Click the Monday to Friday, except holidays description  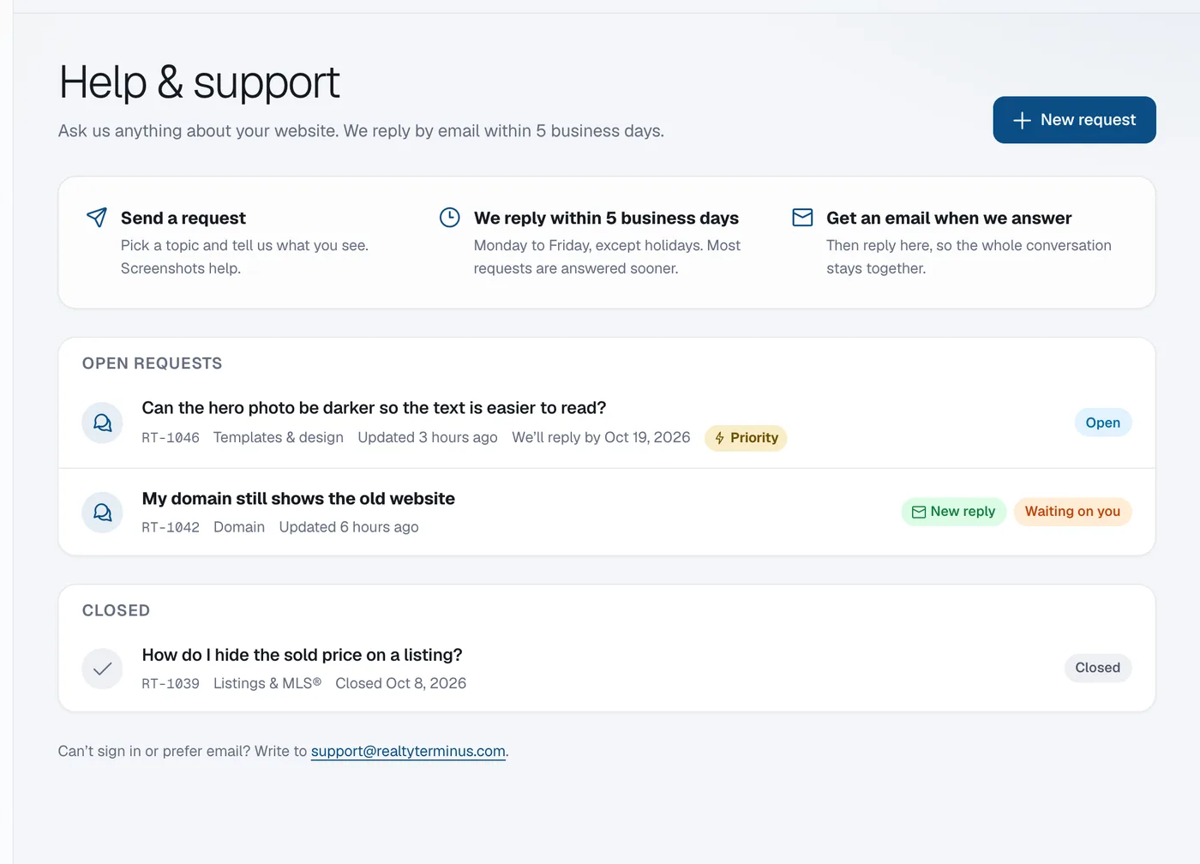click(608, 256)
